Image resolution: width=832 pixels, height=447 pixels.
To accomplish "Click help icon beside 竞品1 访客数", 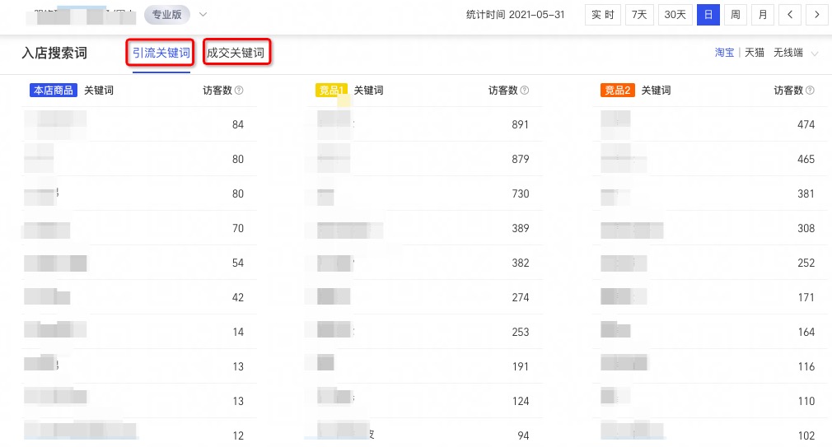I will coord(524,91).
